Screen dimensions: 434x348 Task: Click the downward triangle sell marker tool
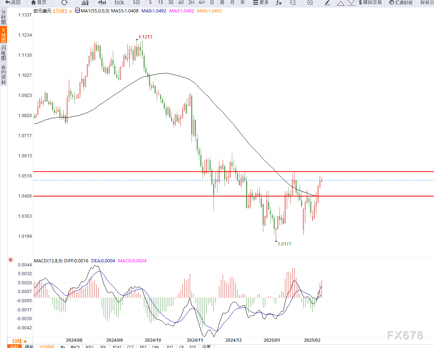point(351,3)
